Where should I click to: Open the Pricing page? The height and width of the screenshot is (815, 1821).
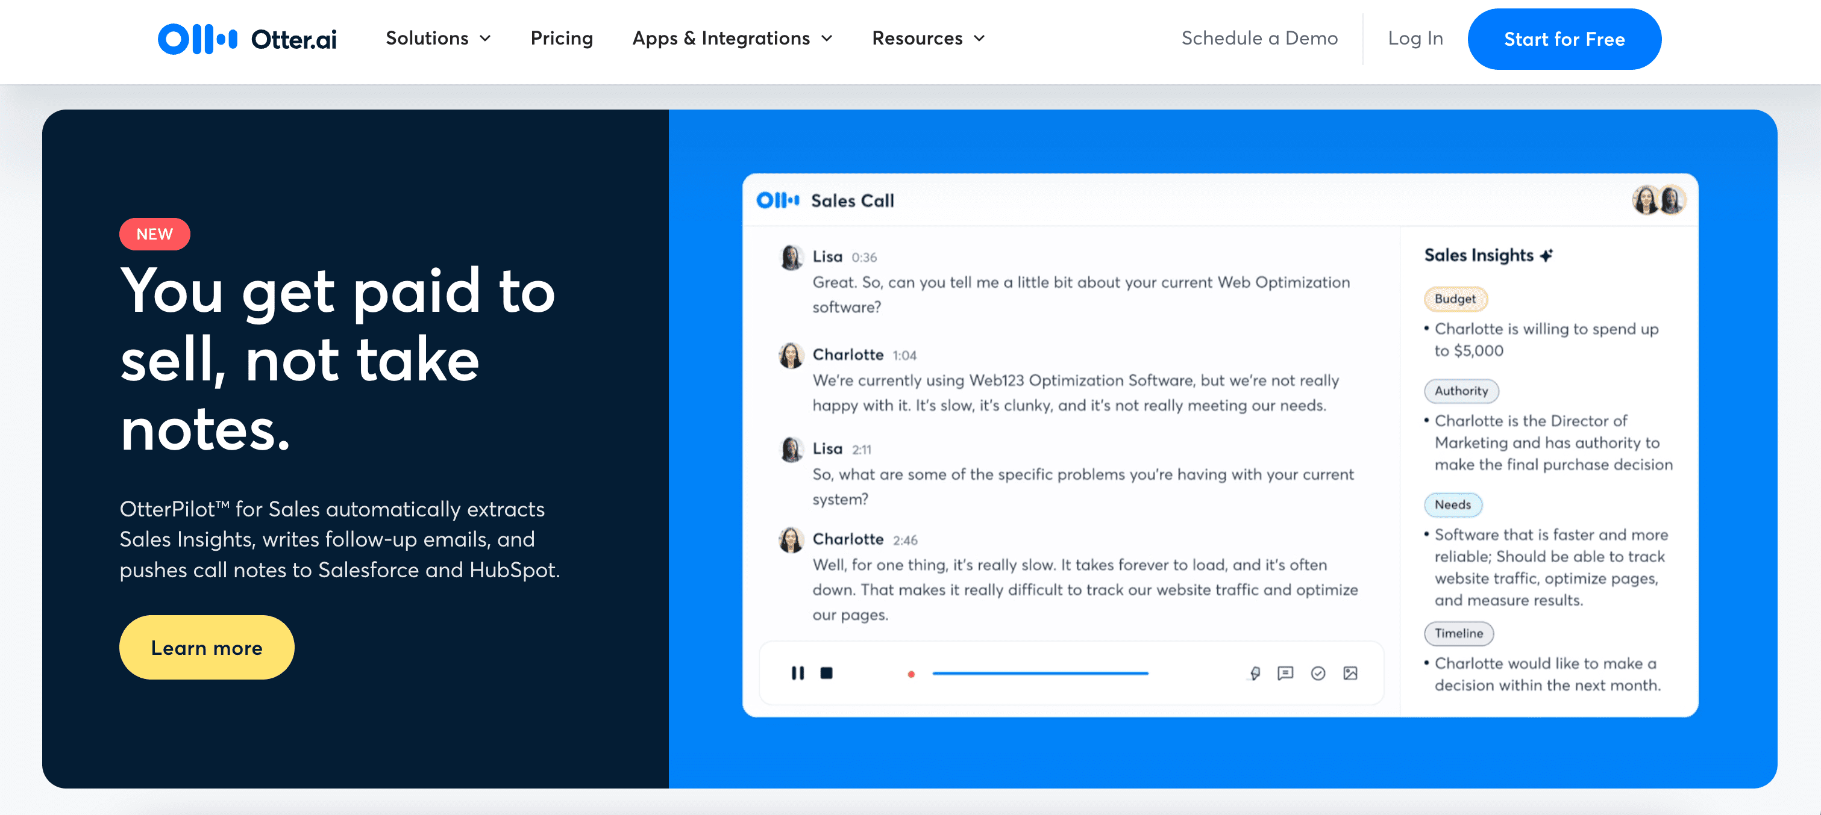point(561,38)
